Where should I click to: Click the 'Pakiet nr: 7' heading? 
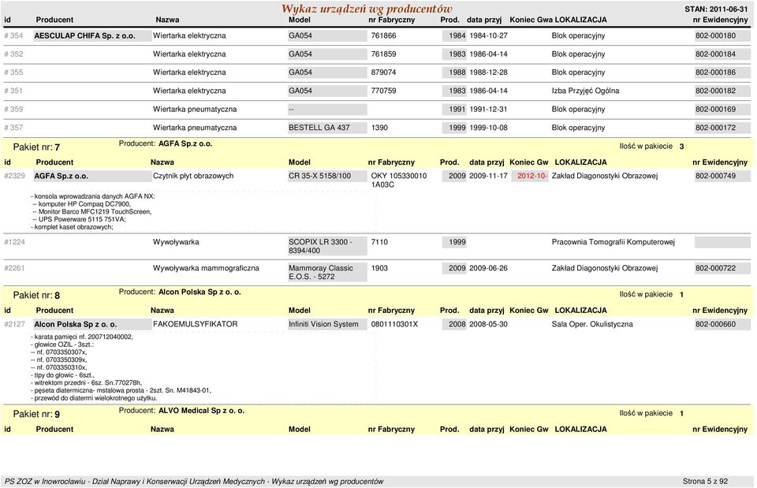coord(36,147)
